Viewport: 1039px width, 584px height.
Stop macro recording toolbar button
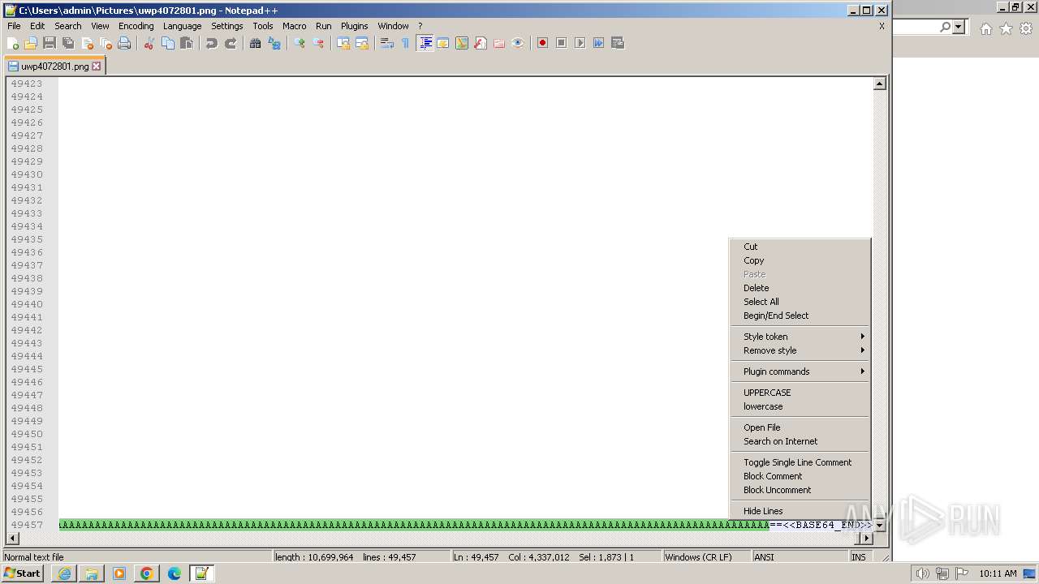click(562, 43)
